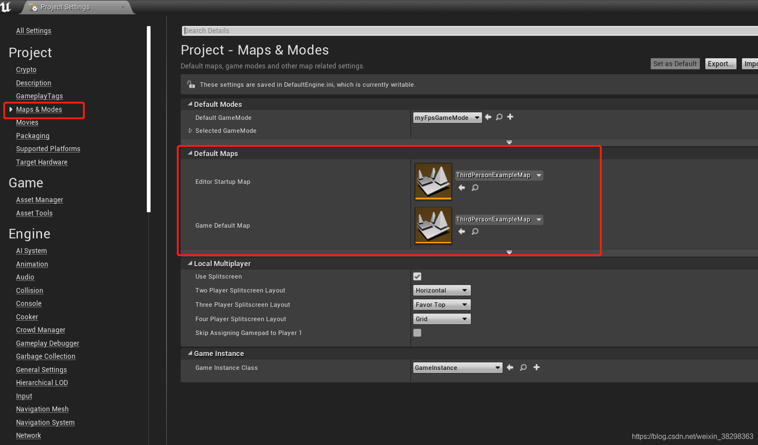Browse to Game Instance Class with magnifier
This screenshot has height=445, width=758.
524,368
